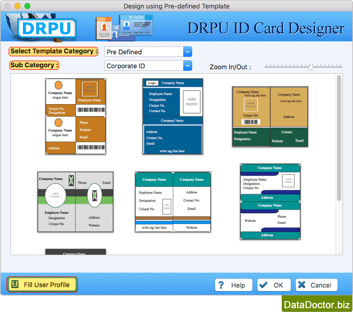Click the Fill User Profile button
Image resolution: width=353 pixels, height=312 pixels.
pyautogui.click(x=42, y=285)
